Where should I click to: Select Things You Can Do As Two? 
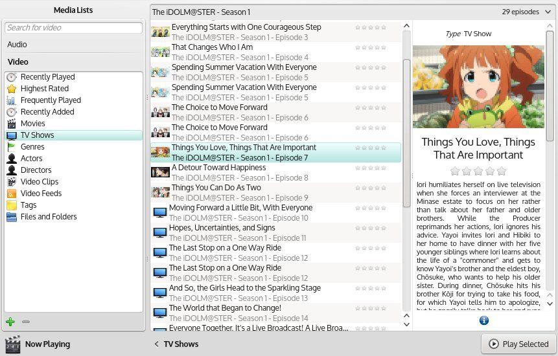click(x=276, y=193)
